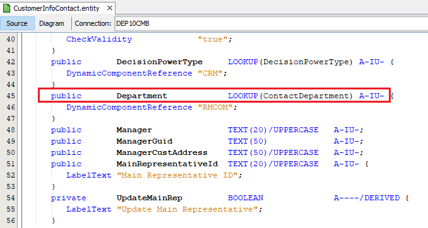Click the BOOLEAN type on line 54

pyautogui.click(x=246, y=198)
